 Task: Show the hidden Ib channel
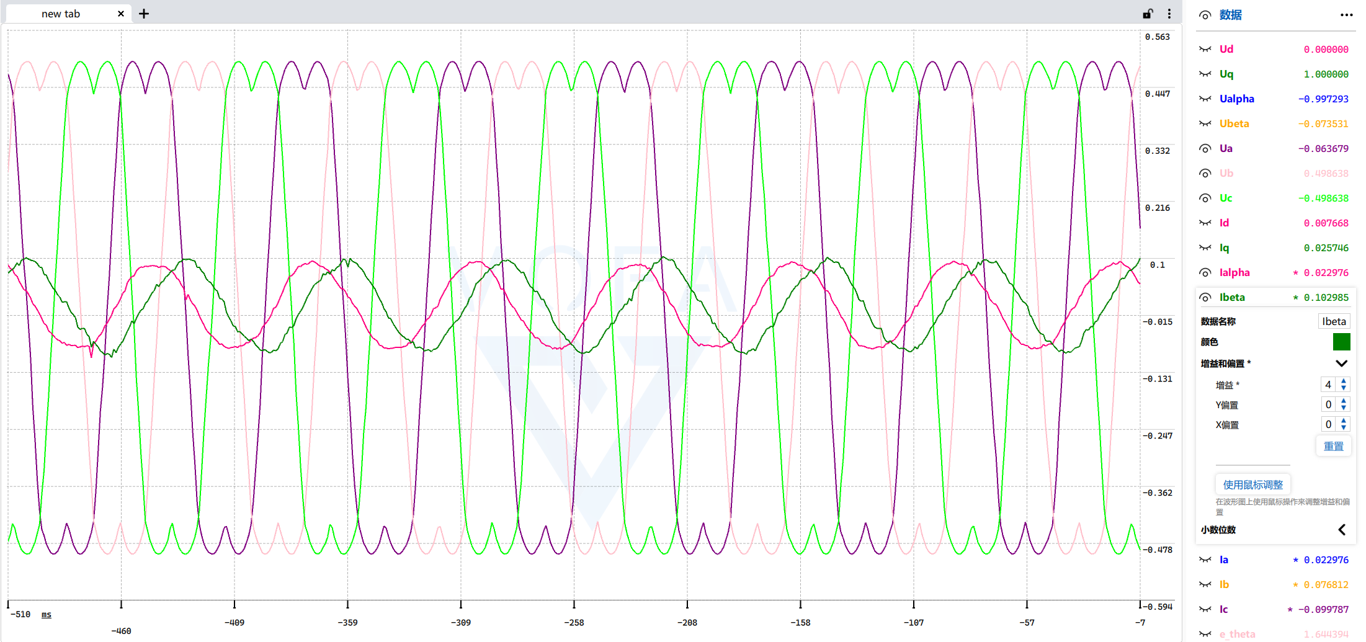pyautogui.click(x=1205, y=584)
